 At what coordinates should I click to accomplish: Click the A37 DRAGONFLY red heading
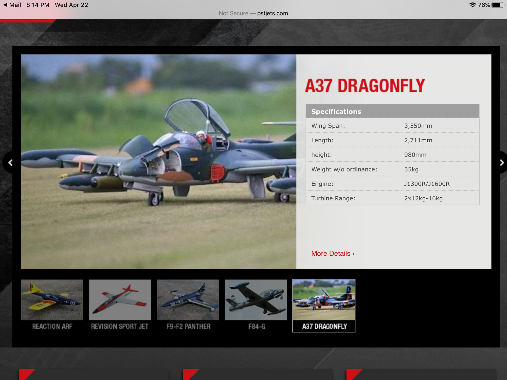[x=365, y=86]
